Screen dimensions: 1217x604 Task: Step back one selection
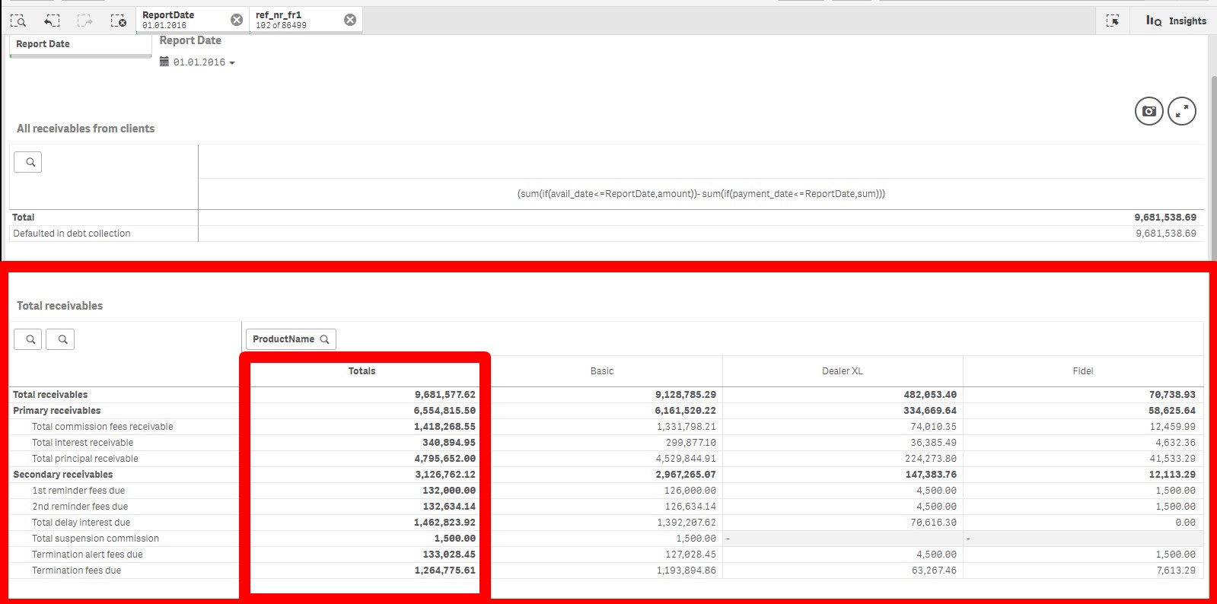pos(53,21)
